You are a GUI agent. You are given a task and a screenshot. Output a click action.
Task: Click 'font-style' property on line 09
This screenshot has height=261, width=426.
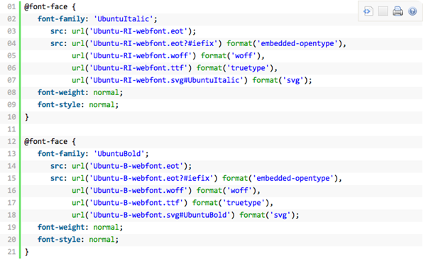click(x=59, y=105)
